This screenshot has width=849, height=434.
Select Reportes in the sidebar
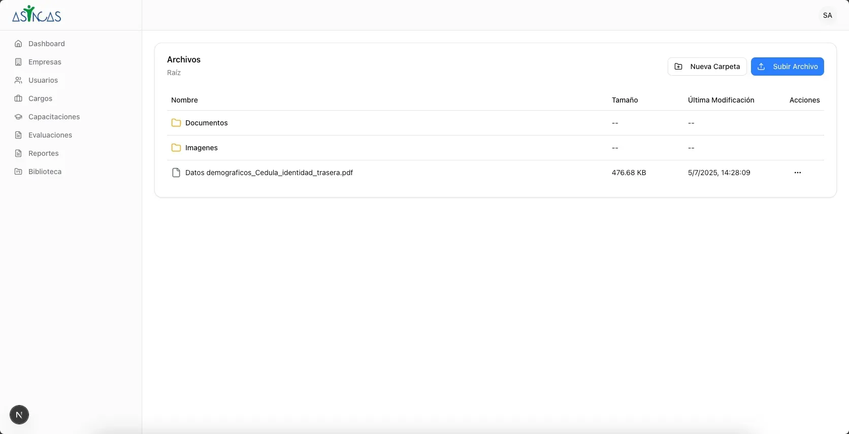pyautogui.click(x=44, y=153)
